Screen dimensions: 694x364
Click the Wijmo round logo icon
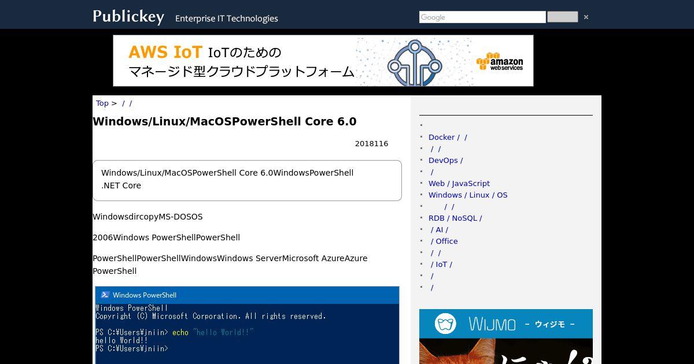click(x=445, y=324)
